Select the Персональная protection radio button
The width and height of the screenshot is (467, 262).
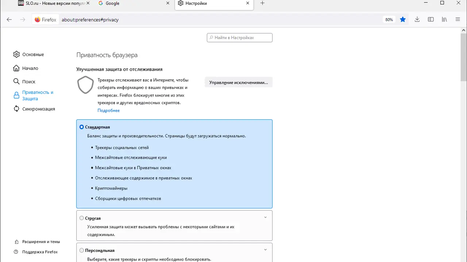click(x=82, y=250)
